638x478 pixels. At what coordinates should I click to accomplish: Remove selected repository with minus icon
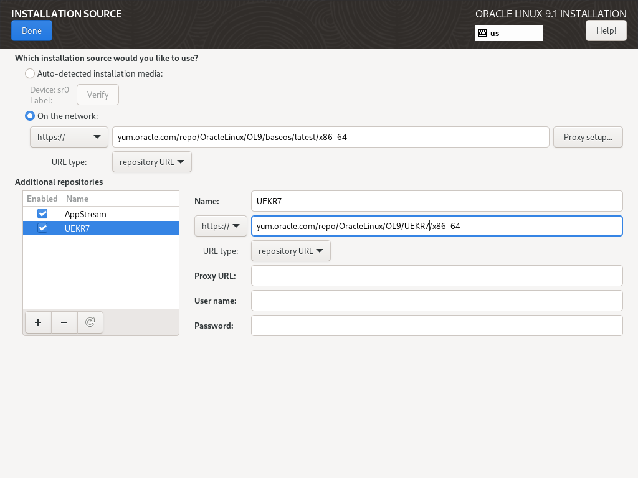coord(64,322)
